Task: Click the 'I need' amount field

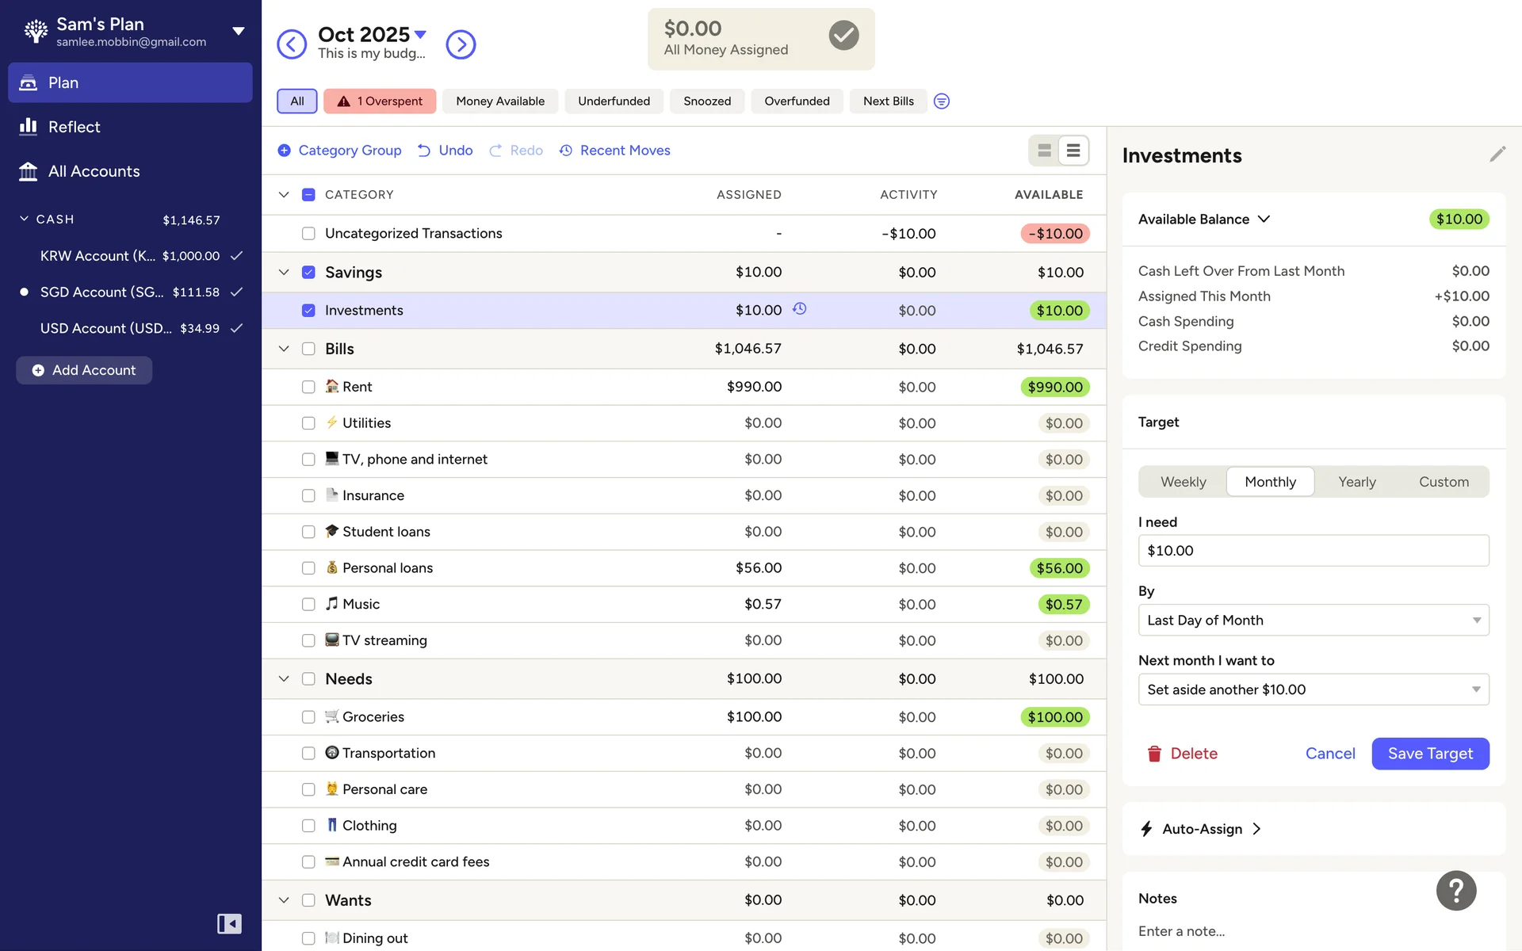Action: coord(1313,551)
